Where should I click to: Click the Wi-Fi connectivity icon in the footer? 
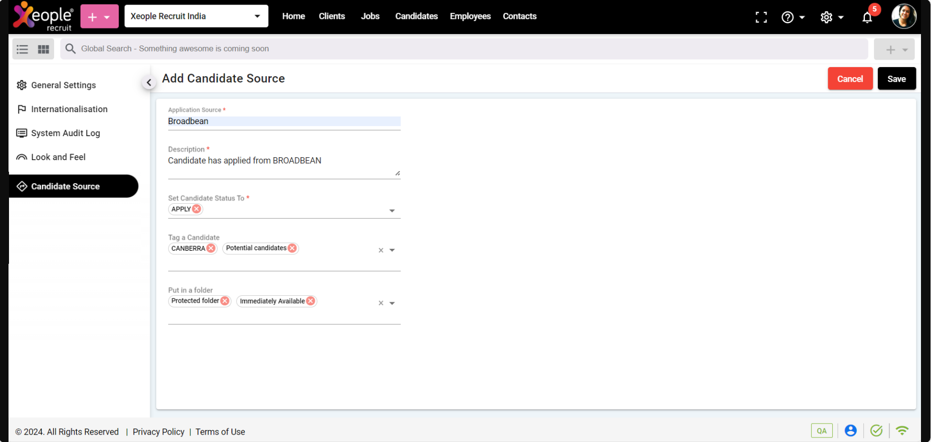(x=902, y=430)
